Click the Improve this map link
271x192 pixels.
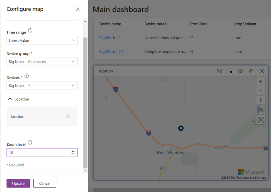click(255, 178)
